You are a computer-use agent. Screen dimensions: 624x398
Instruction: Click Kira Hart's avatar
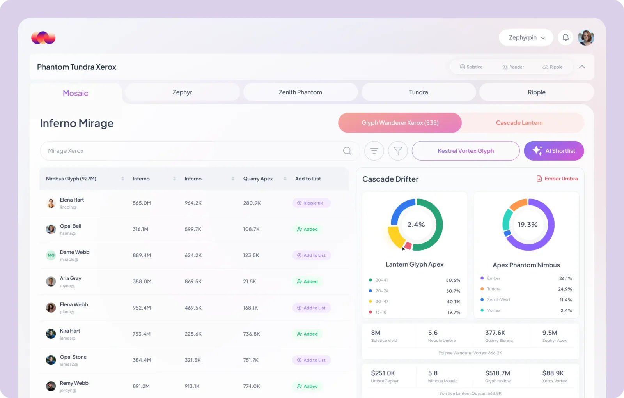click(51, 334)
